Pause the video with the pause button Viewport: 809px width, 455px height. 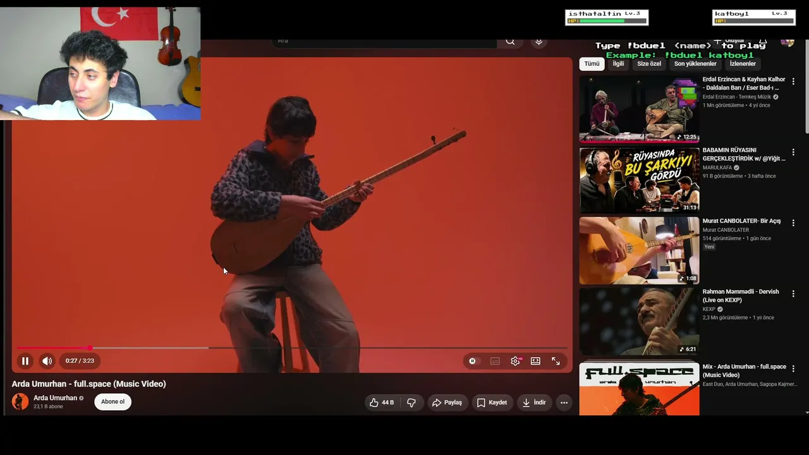[25, 361]
